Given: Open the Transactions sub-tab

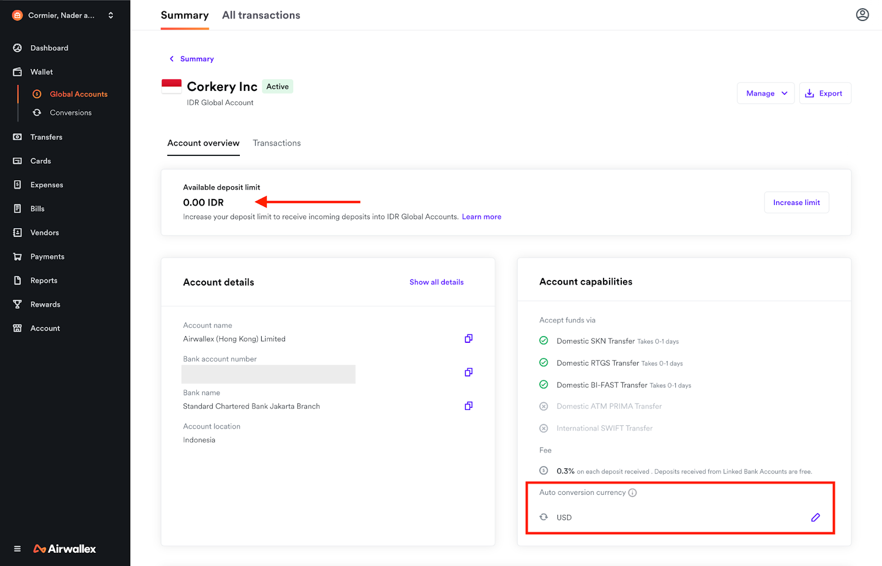Looking at the screenshot, I should [x=277, y=143].
